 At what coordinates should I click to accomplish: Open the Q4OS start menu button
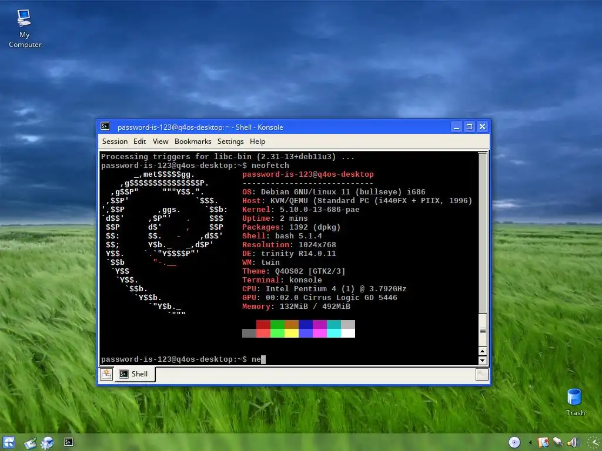pyautogui.click(x=8, y=442)
